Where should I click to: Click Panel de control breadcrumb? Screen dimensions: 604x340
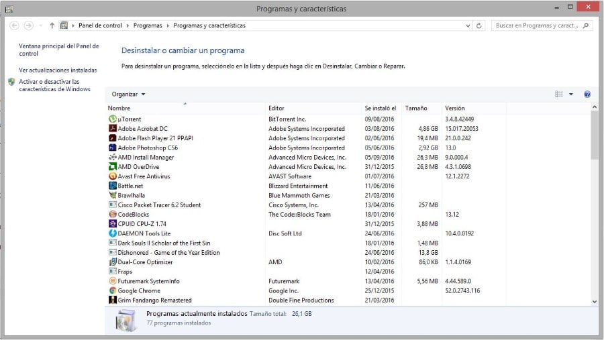point(100,25)
